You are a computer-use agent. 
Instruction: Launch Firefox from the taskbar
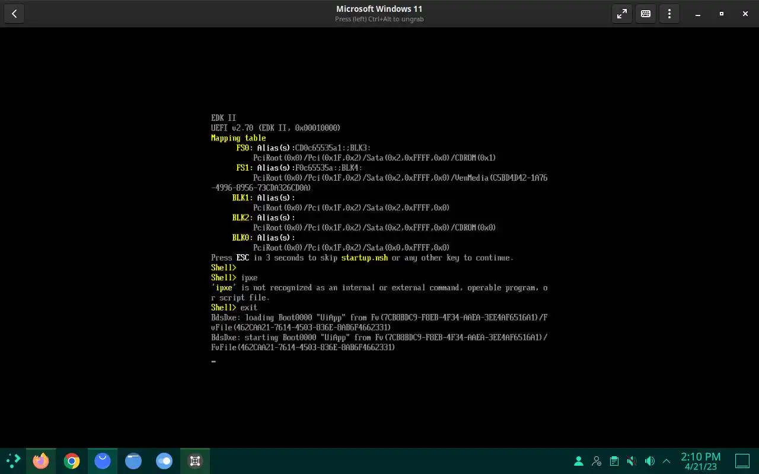click(41, 460)
